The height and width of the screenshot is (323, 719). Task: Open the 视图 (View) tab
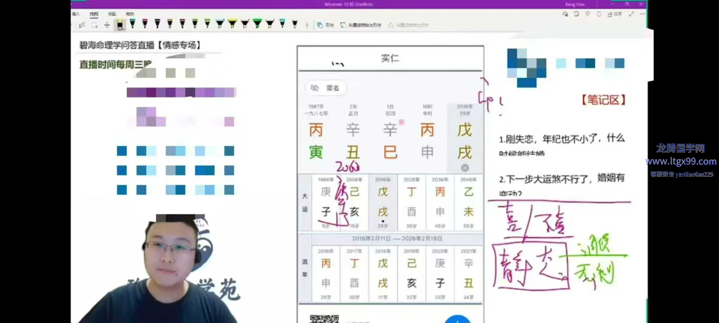point(112,14)
